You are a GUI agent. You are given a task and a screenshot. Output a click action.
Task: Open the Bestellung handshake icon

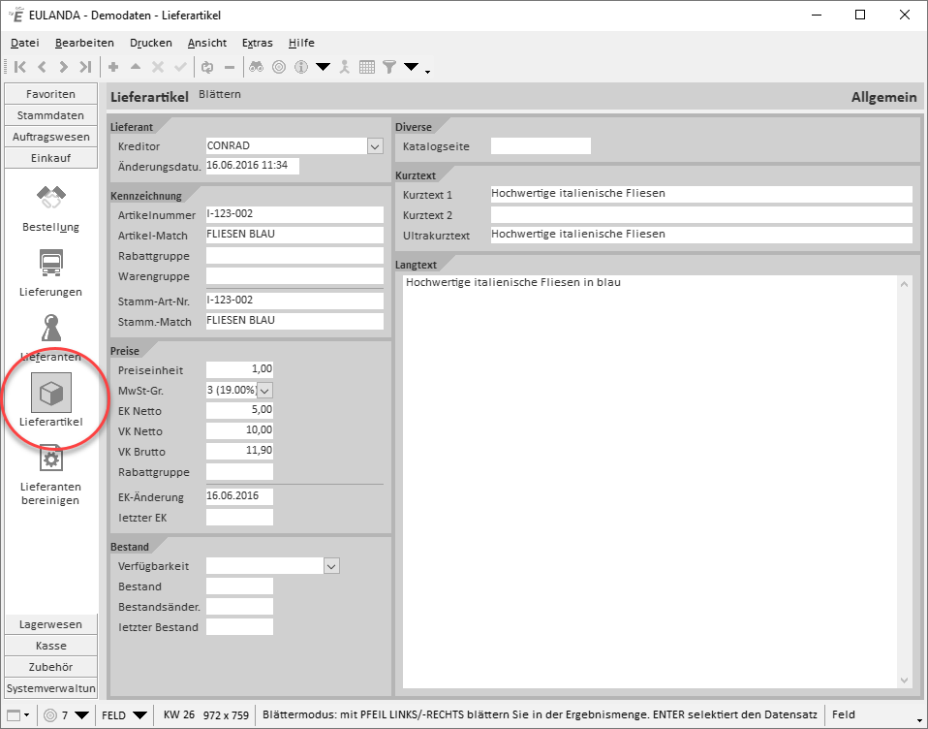(x=51, y=198)
